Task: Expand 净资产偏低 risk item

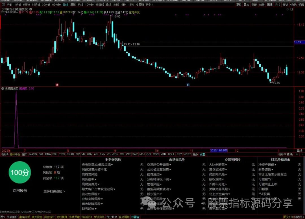Action: click(267, 165)
